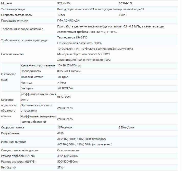
Task: Click 'Требования к водоснабжению' row label
Action: pyautogui.click(x=22, y=29)
